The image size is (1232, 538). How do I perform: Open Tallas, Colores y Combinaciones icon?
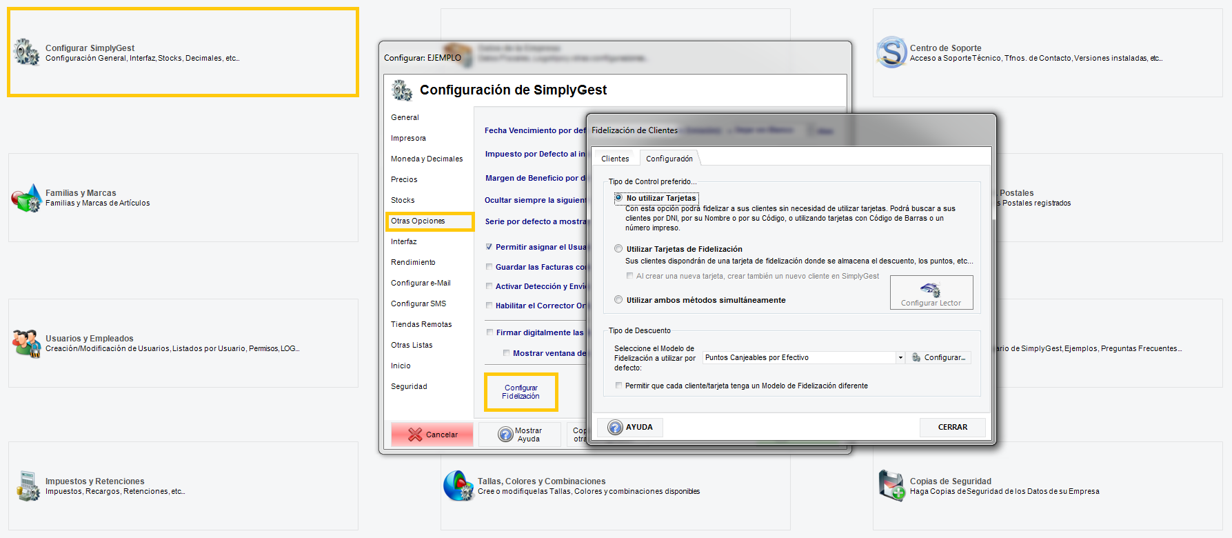[458, 486]
